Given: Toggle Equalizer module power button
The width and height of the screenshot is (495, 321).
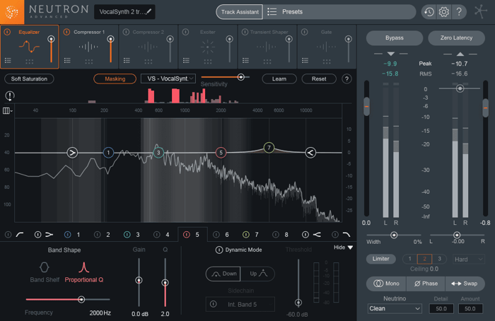Looking at the screenshot, I should tap(7, 32).
